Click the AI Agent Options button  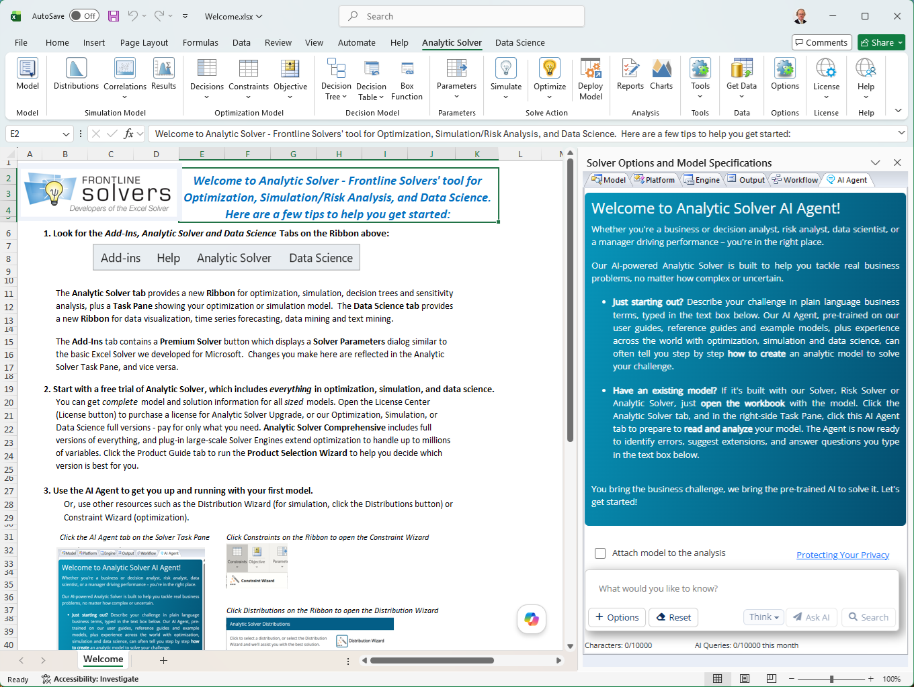[x=618, y=617]
